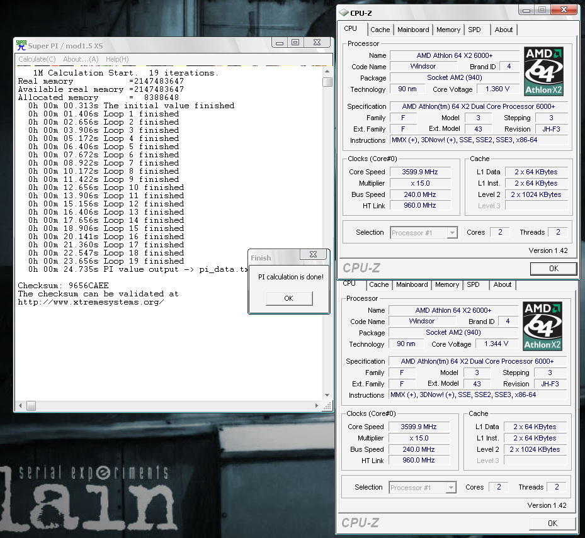Click Super PI vertical scrollbar thumb
The width and height of the screenshot is (585, 538).
click(x=327, y=82)
